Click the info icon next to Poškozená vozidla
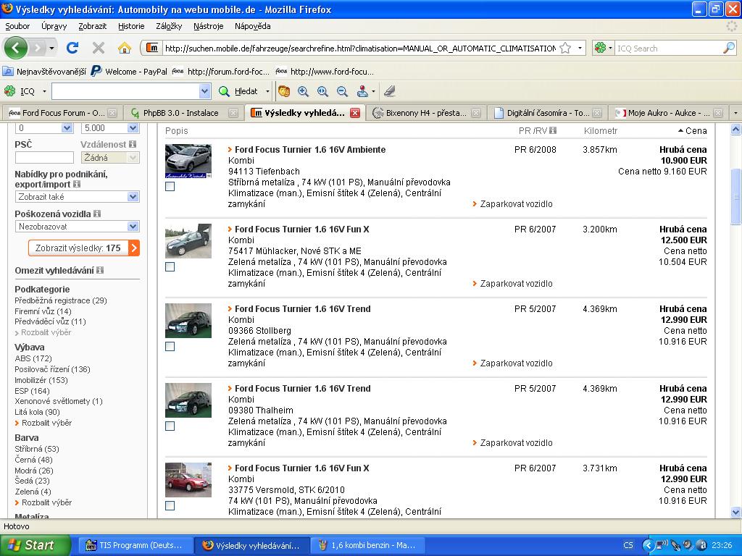Image resolution: width=742 pixels, height=556 pixels. point(97,214)
